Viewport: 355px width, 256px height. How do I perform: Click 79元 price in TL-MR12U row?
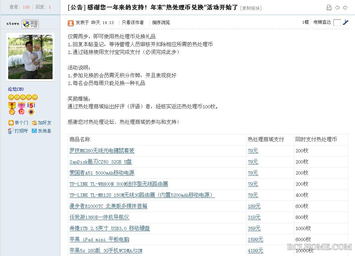tap(253, 195)
